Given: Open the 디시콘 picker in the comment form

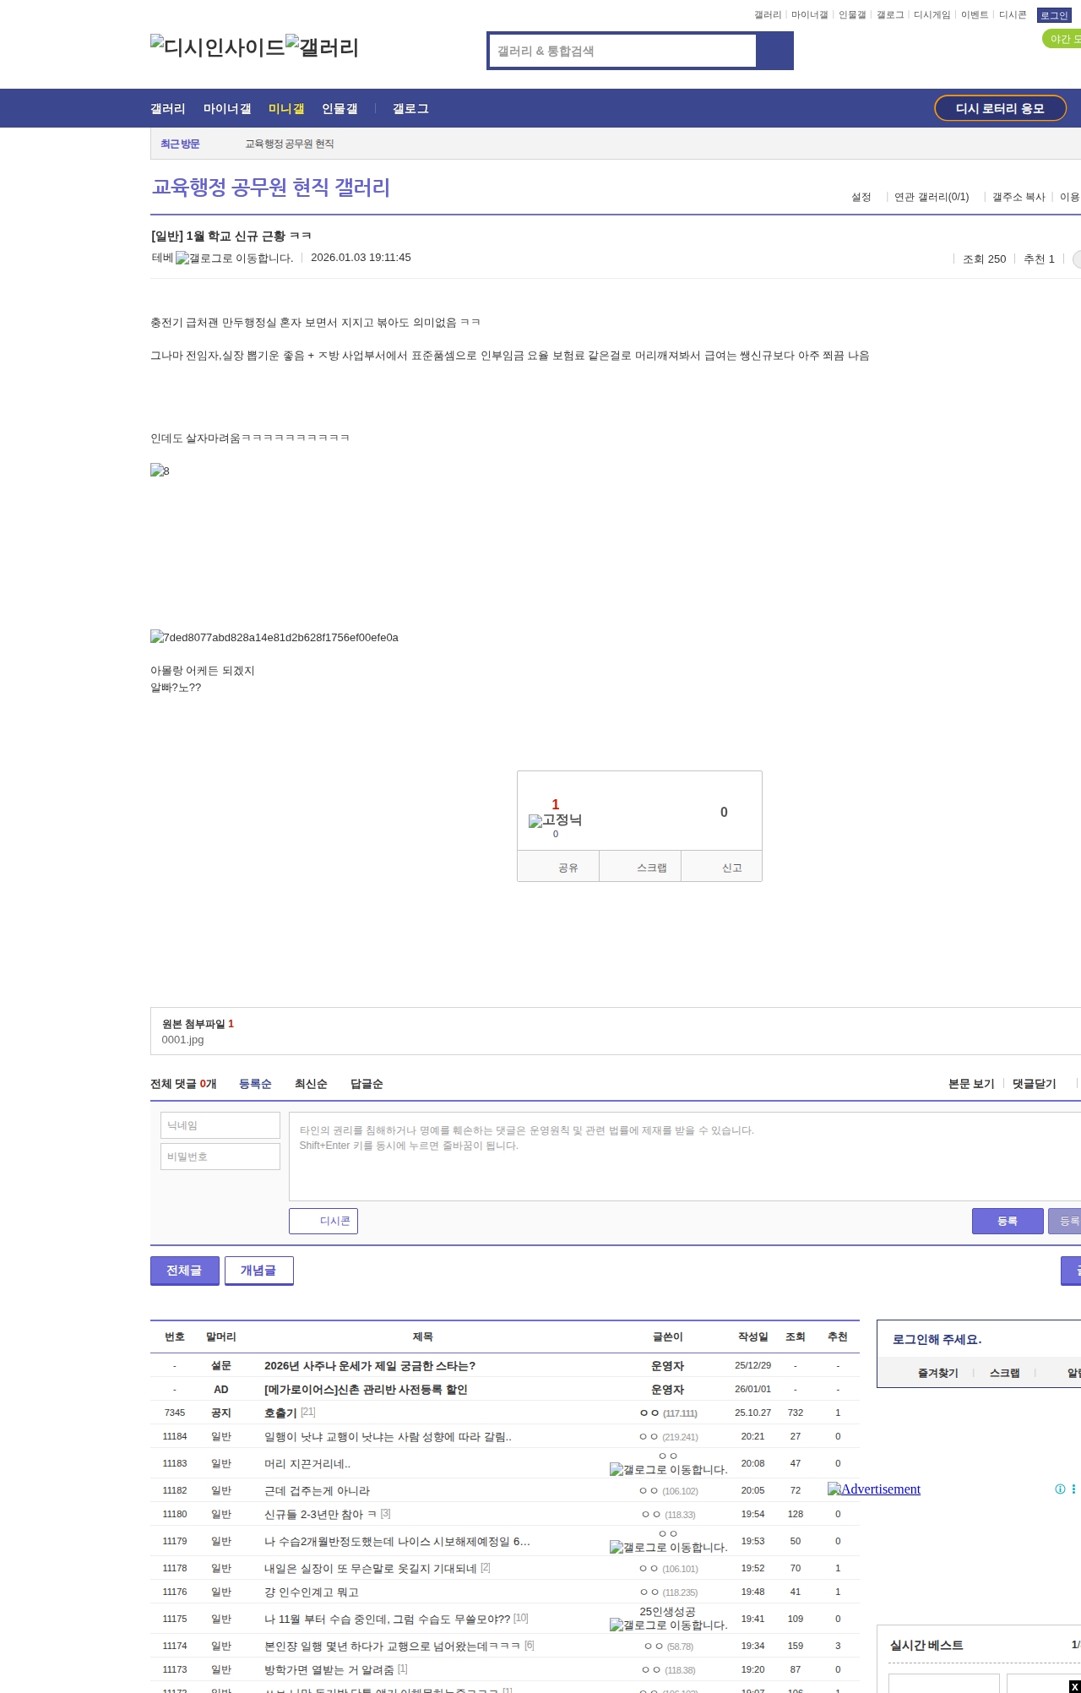Looking at the screenshot, I should 323,1221.
